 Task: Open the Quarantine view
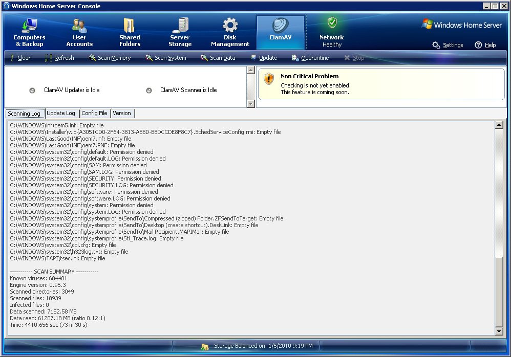[310, 58]
